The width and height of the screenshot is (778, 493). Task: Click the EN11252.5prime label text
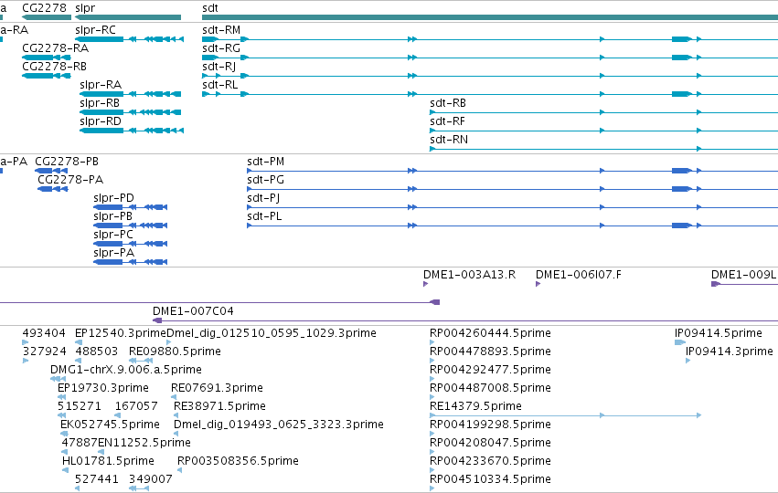point(144,443)
